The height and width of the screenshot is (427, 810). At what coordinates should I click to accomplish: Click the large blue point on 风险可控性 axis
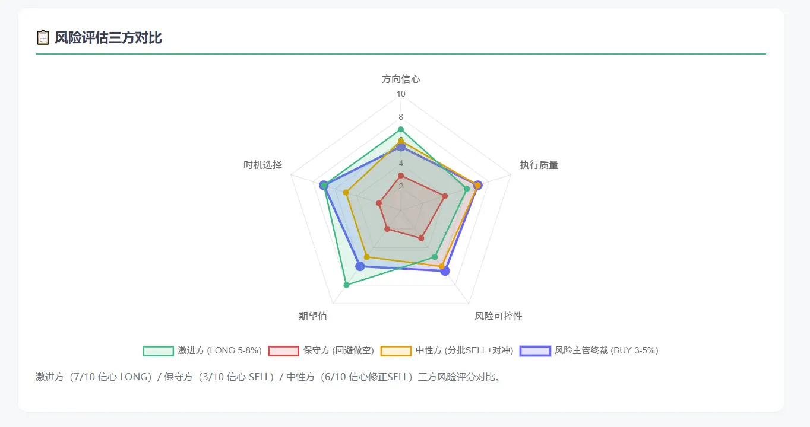click(445, 271)
